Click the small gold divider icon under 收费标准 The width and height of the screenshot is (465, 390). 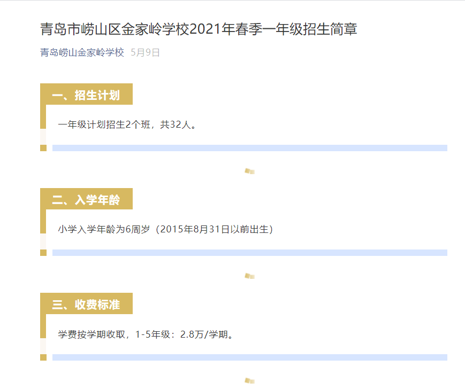click(249, 380)
